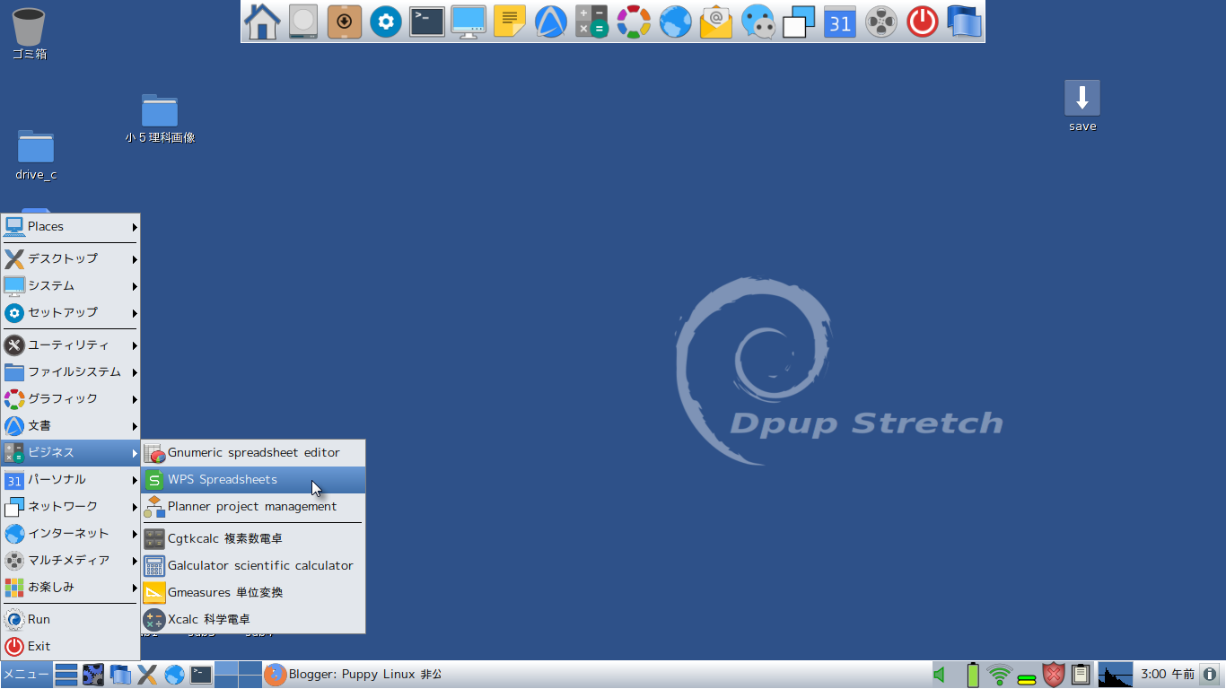Click the 3:00 午前 clock
1226x689 pixels.
point(1167,675)
